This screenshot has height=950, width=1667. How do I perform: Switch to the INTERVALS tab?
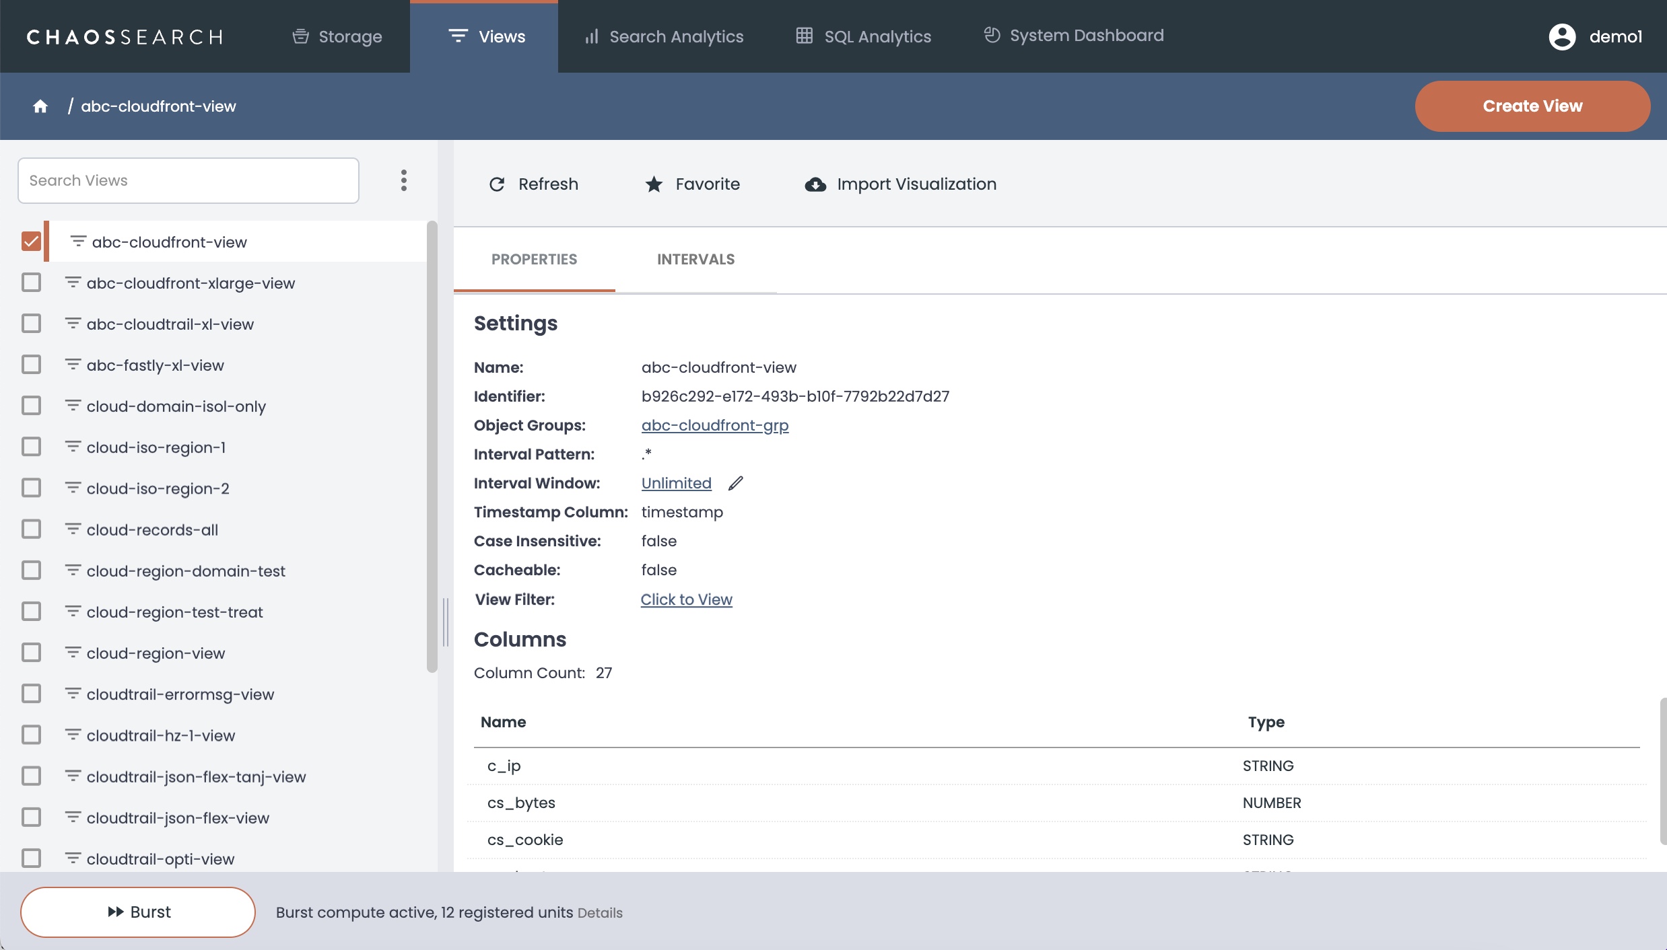click(x=695, y=260)
